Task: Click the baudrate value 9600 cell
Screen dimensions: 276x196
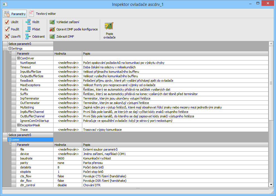Action: click(x=61, y=158)
